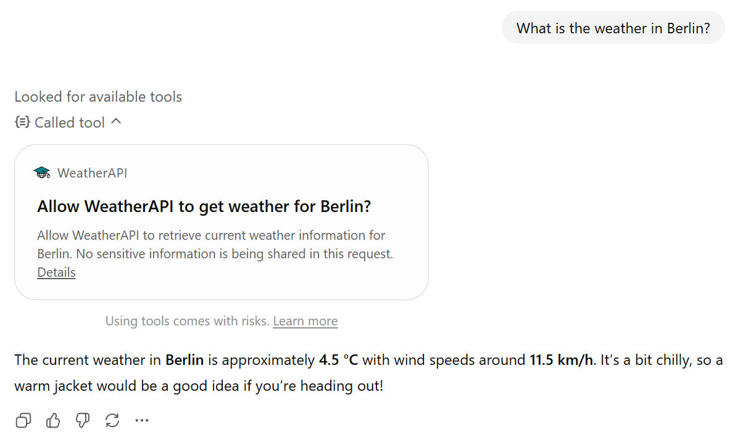Click the "Allow WeatherAPI to get weather" heading
This screenshot has height=445, width=751.
[x=204, y=206]
